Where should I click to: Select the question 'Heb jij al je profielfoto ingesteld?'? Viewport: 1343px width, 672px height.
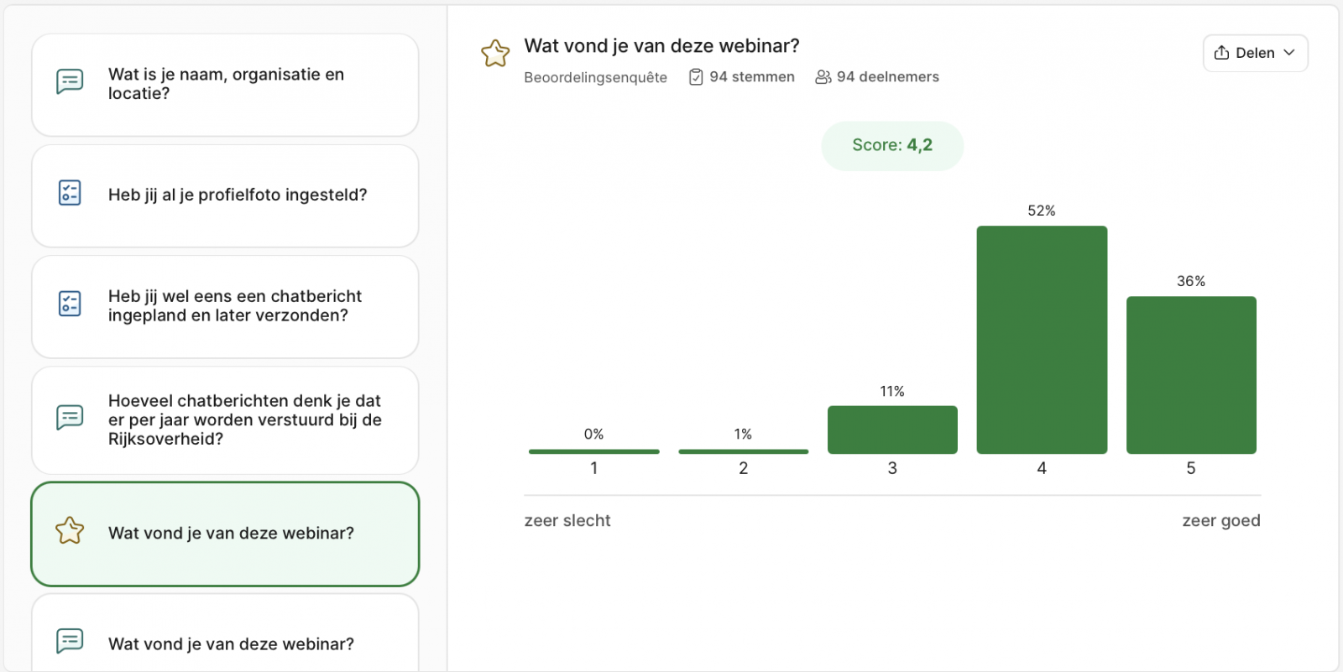click(225, 195)
